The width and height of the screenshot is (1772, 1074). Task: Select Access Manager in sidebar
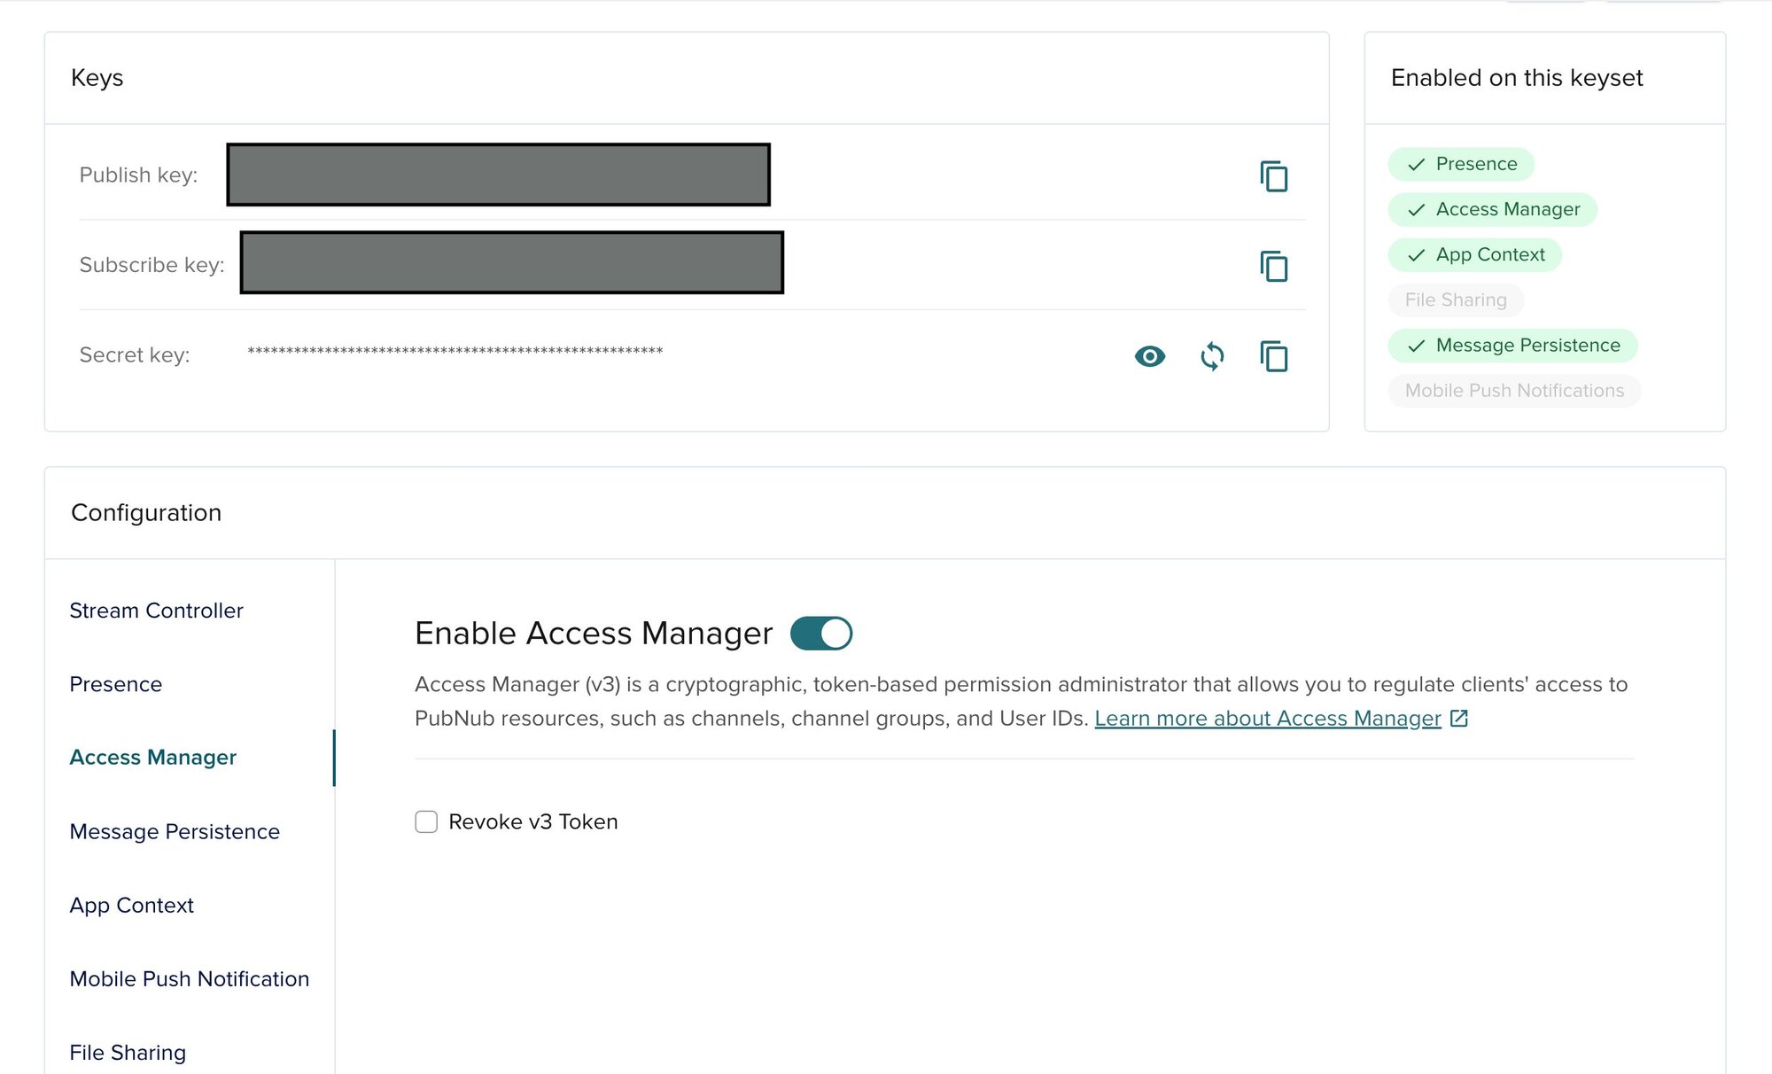tap(153, 758)
